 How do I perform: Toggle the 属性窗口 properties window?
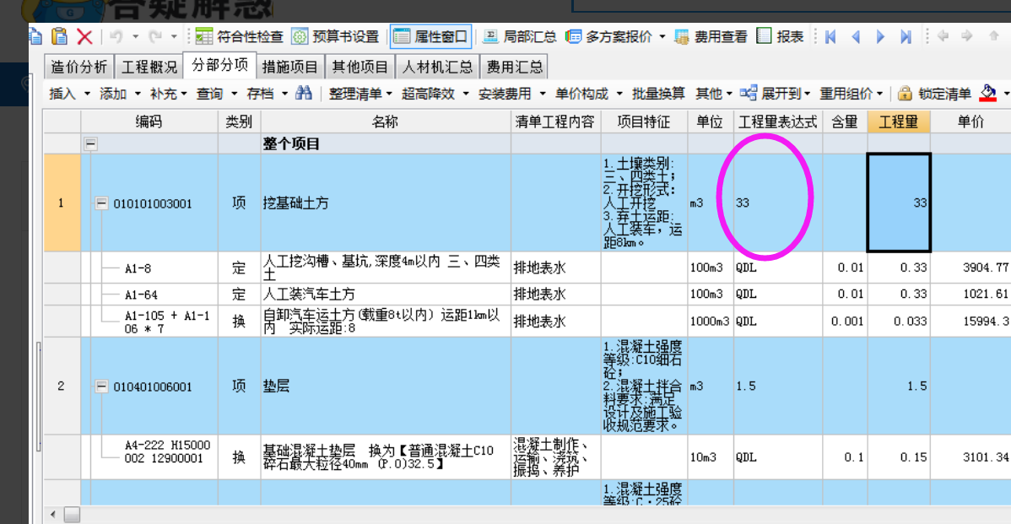[x=433, y=36]
